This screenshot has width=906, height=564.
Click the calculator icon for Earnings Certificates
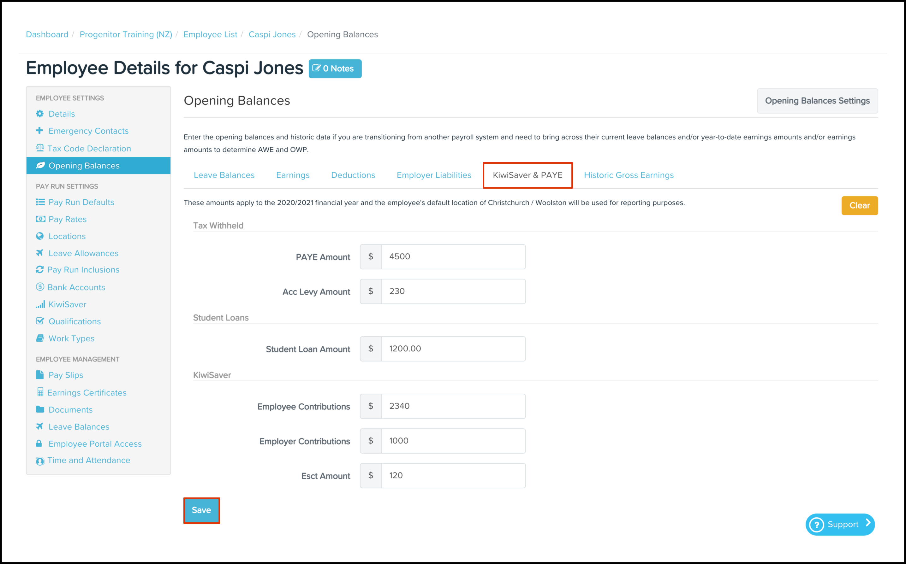click(x=40, y=392)
